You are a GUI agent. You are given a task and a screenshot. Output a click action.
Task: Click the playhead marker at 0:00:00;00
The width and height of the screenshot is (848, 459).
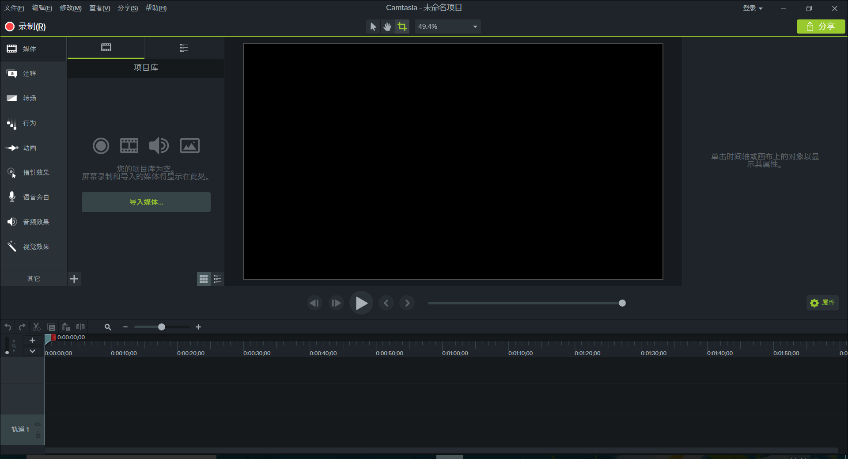49,339
